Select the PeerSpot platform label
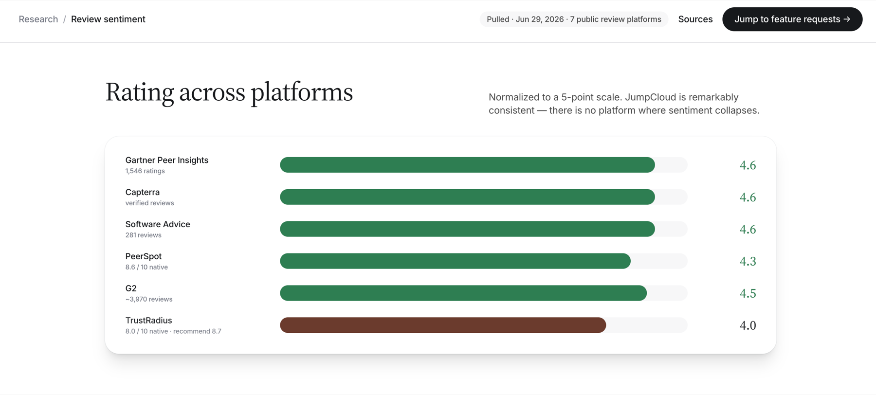876x395 pixels. click(143, 256)
